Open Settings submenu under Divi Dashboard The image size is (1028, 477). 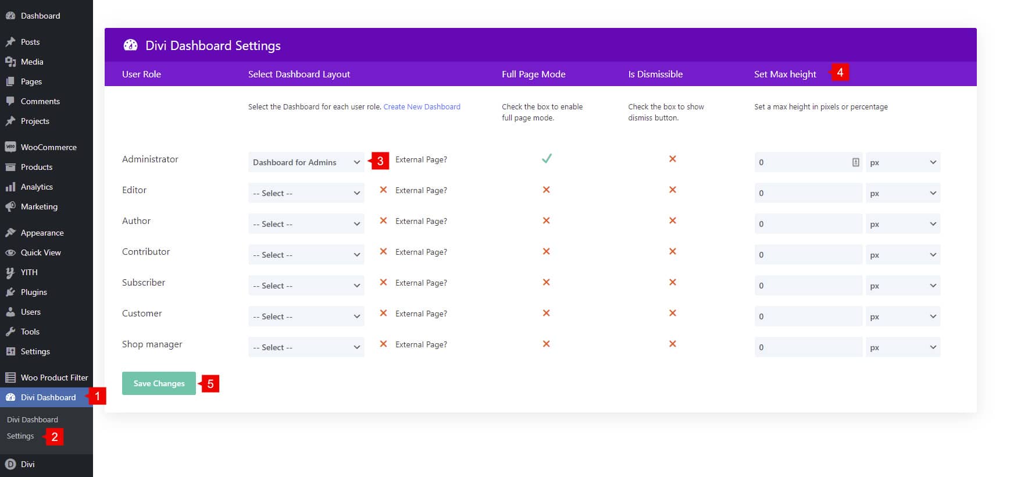tap(20, 436)
